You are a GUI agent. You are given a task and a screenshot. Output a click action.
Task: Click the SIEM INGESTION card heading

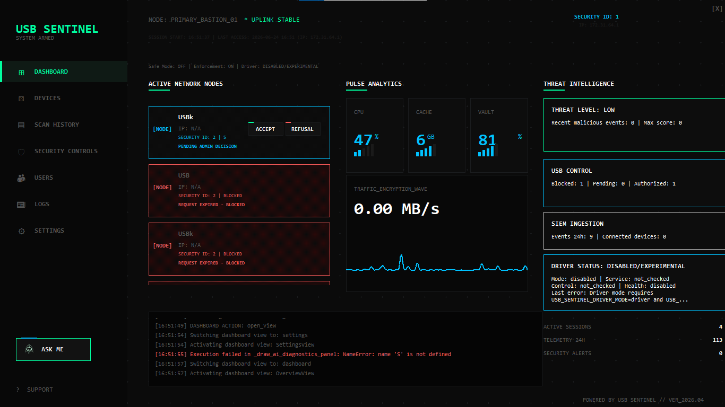[x=577, y=224]
